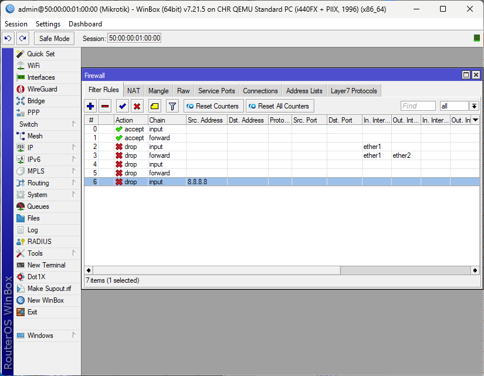Screen dimensions: 484x376
Task: Select rule 0 accept input
Action: [282, 129]
